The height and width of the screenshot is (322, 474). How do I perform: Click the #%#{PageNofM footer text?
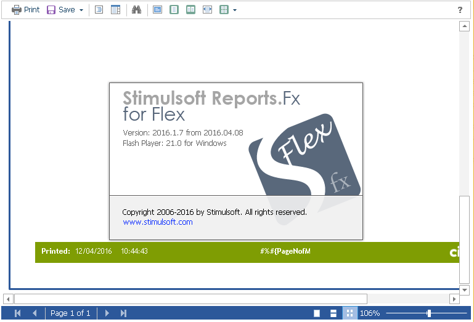(x=285, y=251)
